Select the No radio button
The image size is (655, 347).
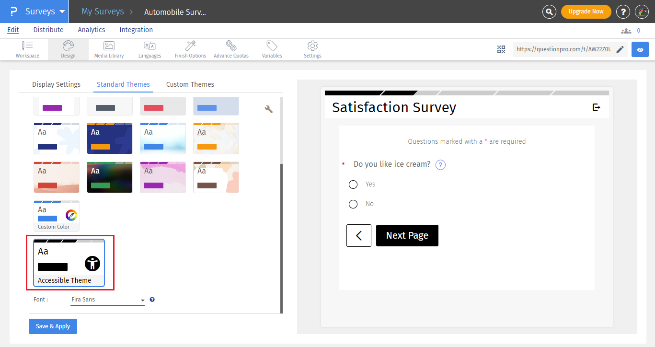click(x=353, y=204)
